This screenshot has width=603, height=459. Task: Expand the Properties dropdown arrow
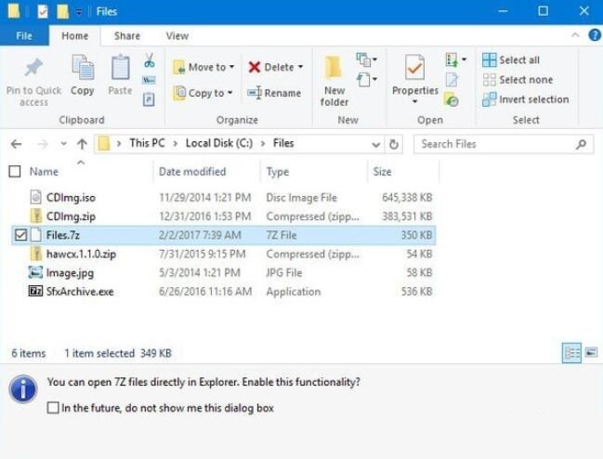click(x=415, y=101)
